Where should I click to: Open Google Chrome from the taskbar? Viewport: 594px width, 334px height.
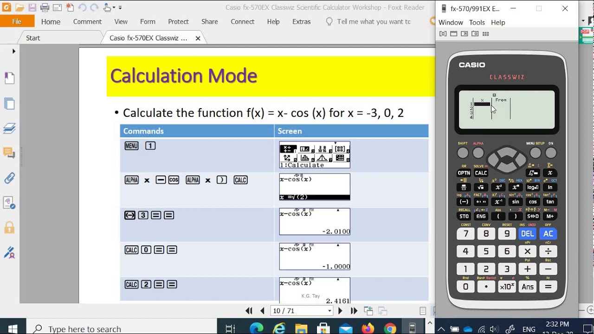pyautogui.click(x=390, y=328)
